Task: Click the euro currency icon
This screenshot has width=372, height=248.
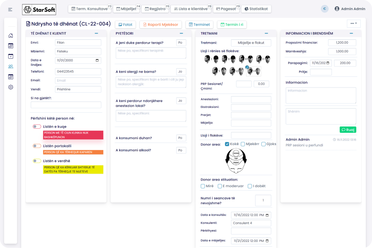Action: click(325, 9)
